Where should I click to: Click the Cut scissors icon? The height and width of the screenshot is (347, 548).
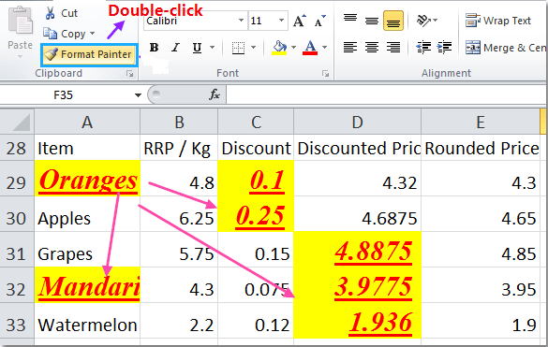tap(50, 13)
